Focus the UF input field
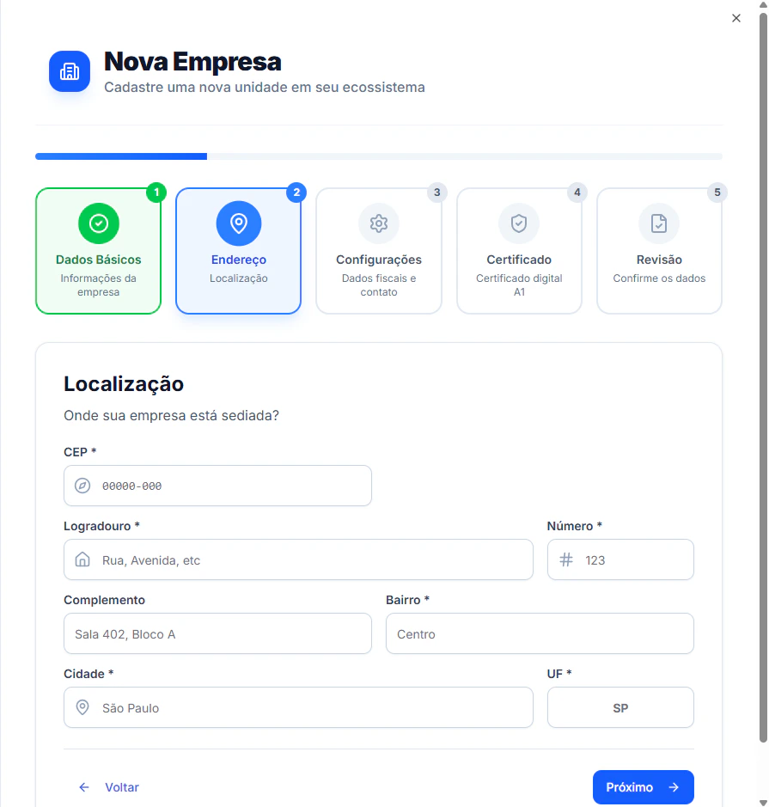The width and height of the screenshot is (769, 807). (620, 707)
